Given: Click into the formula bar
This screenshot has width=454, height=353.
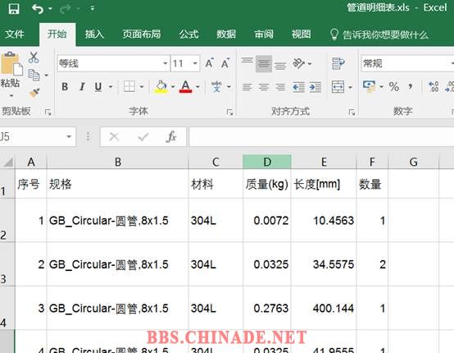Looking at the screenshot, I should click(321, 136).
